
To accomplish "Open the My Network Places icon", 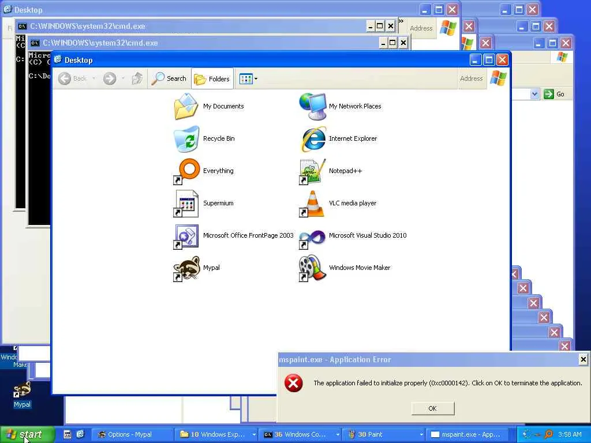I will 312,106.
